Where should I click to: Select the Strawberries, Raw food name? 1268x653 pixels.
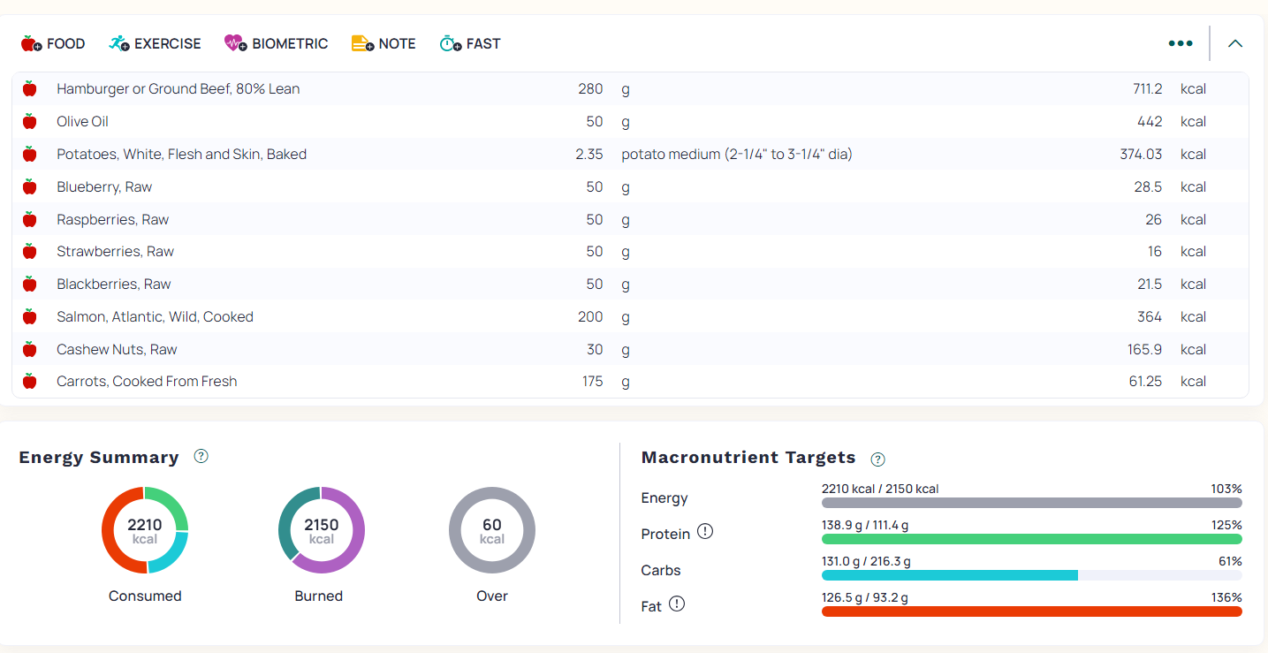[x=116, y=251]
